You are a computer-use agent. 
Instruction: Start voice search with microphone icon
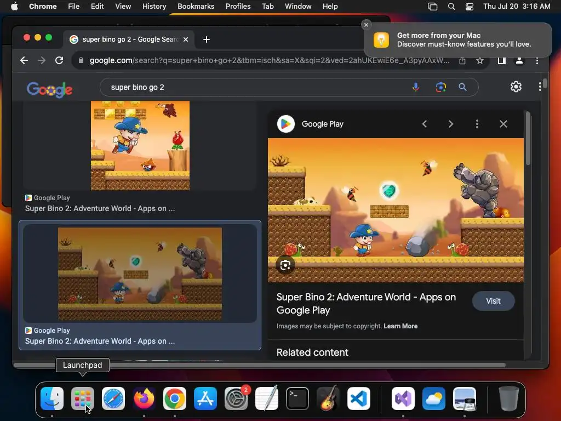pos(415,87)
